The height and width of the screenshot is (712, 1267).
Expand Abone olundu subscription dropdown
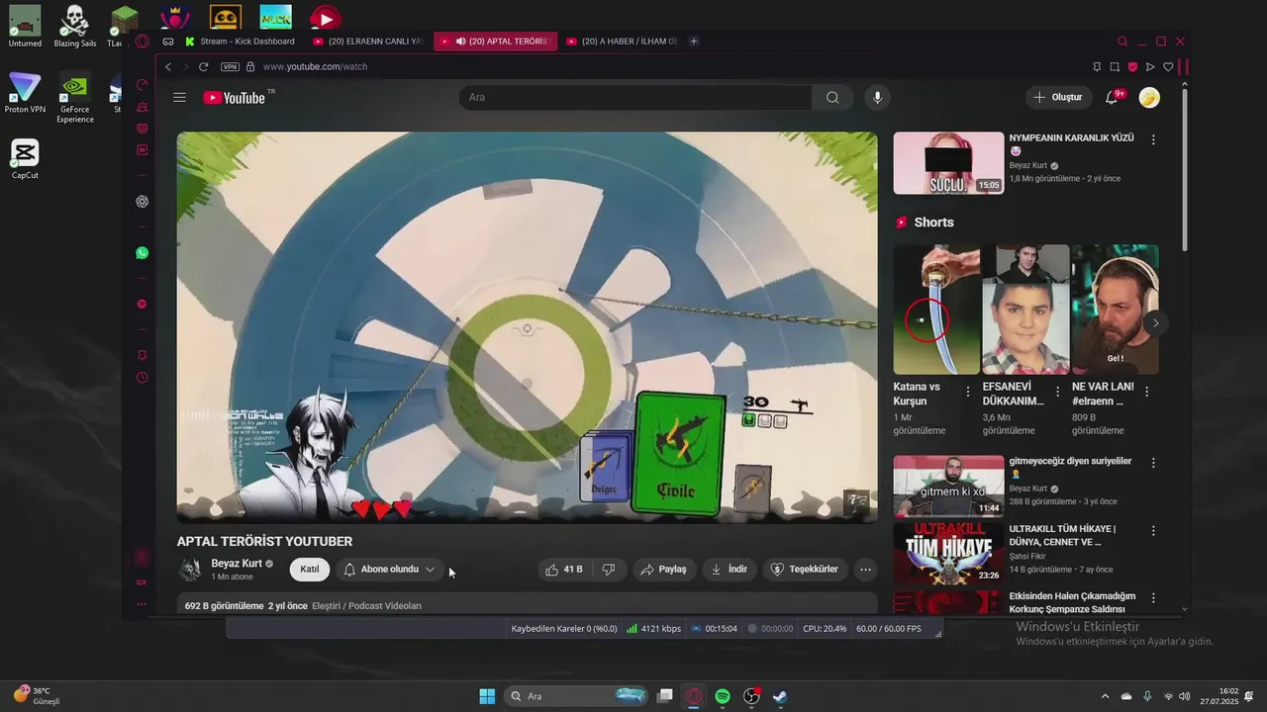[390, 569]
